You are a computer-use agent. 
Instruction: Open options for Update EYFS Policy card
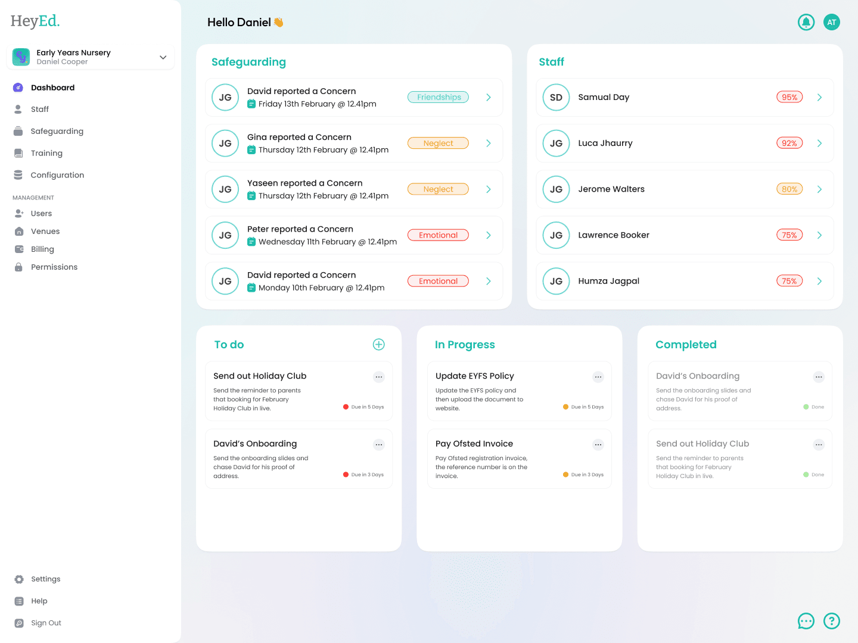coord(598,377)
